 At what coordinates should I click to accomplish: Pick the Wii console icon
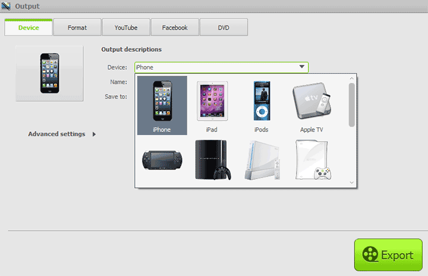(262, 160)
